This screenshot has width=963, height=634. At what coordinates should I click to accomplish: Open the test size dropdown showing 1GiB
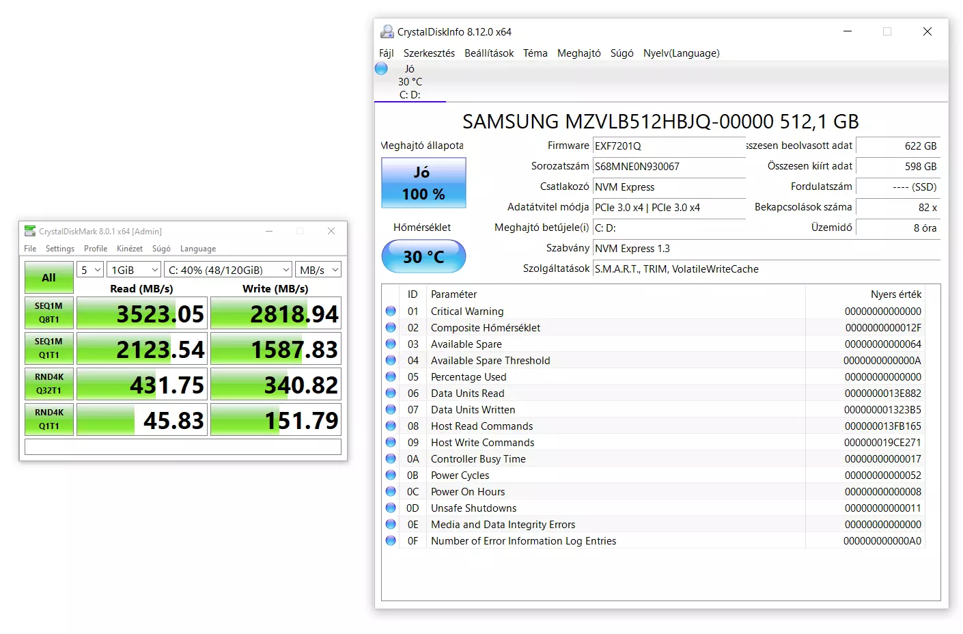[134, 270]
